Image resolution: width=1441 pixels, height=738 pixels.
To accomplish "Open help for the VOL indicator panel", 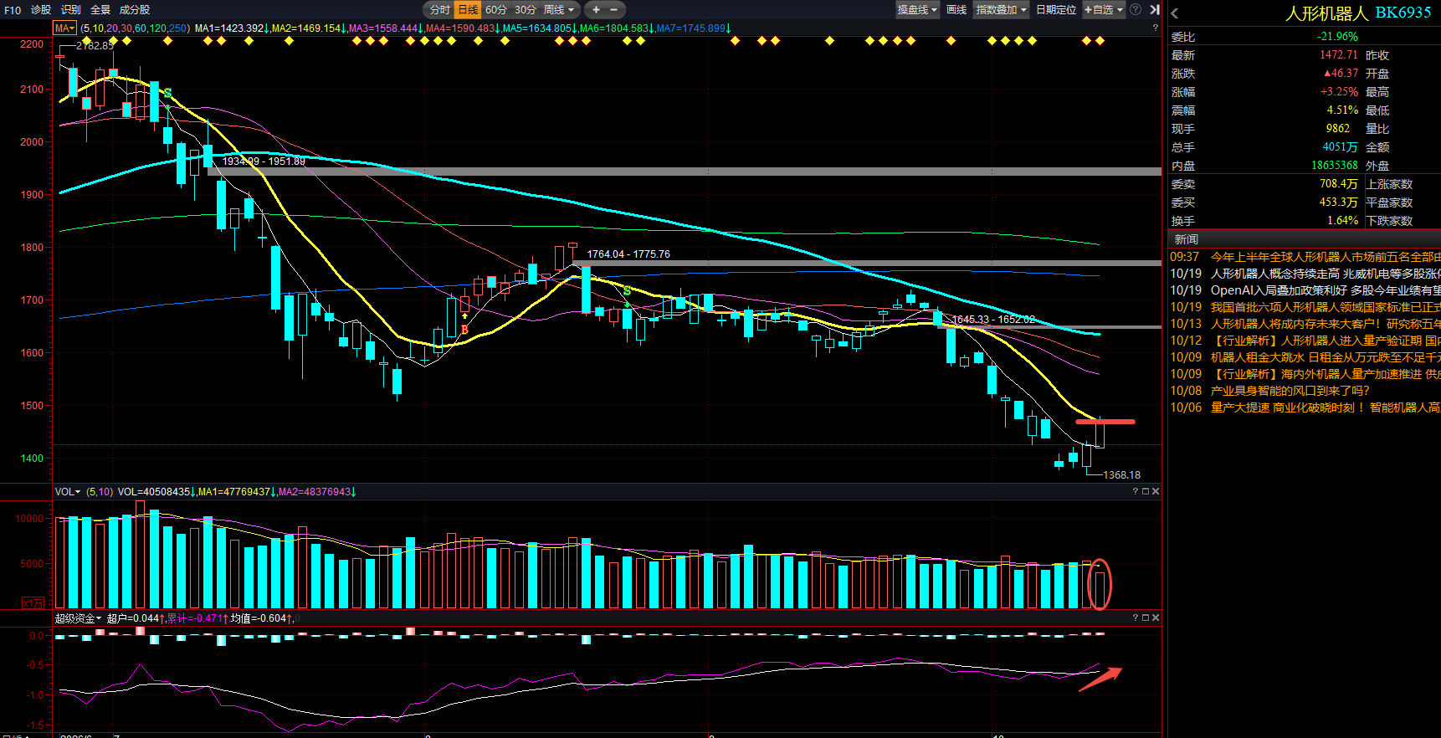I will [1136, 491].
